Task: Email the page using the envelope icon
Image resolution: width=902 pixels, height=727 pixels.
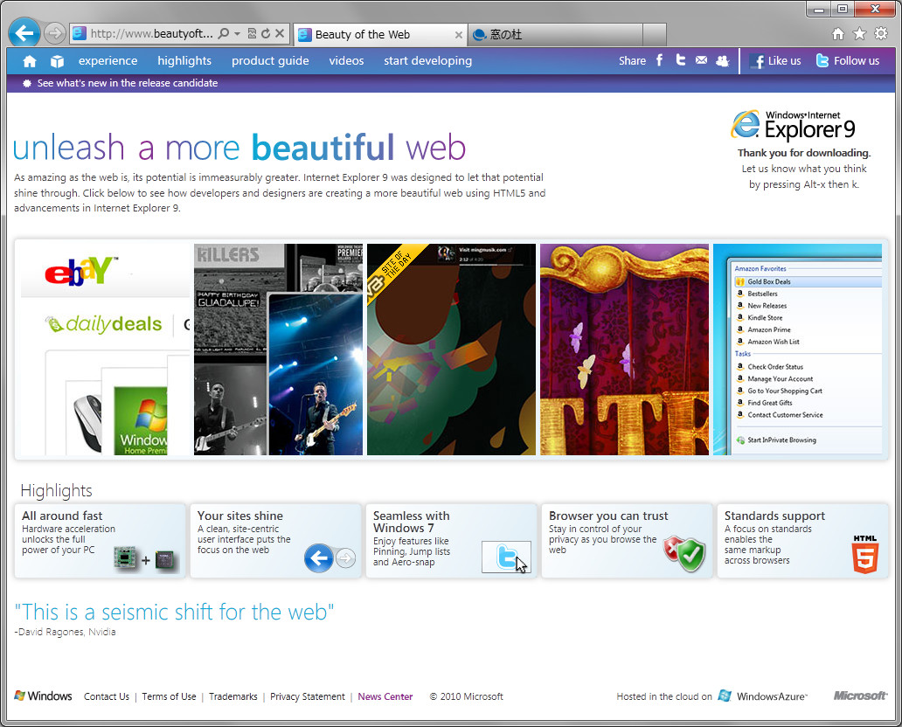Action: tap(701, 60)
